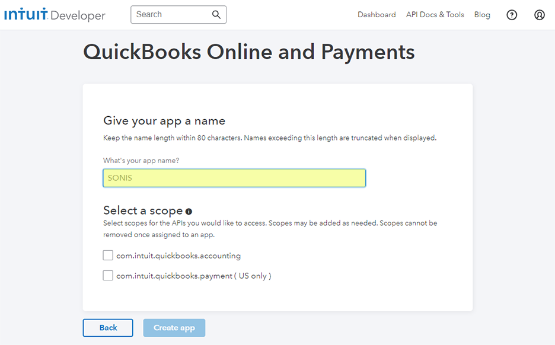Click the Back button
The height and width of the screenshot is (345, 555).
pyautogui.click(x=108, y=328)
